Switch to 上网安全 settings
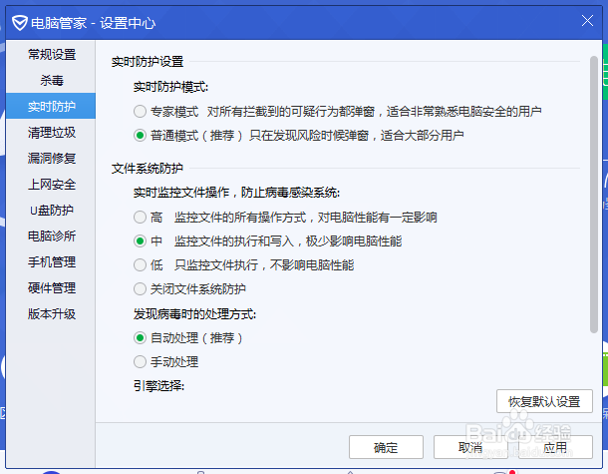 pos(52,184)
